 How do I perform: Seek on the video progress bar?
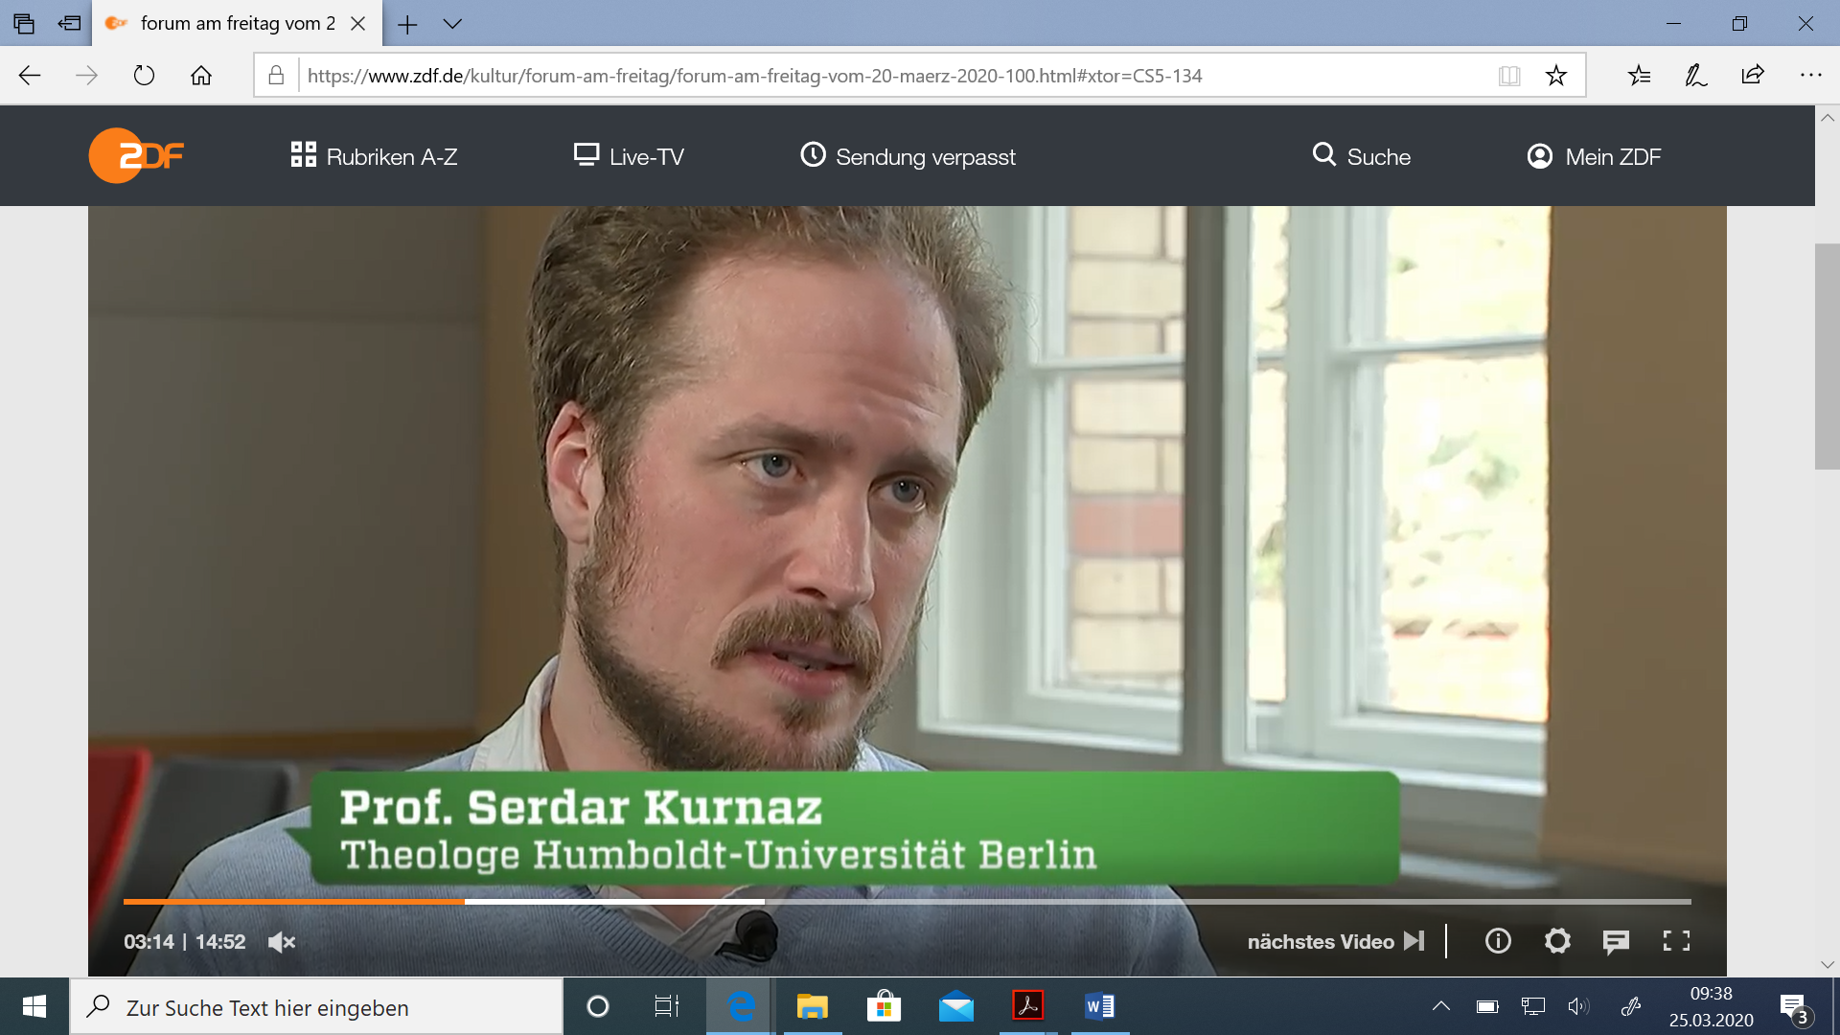pyautogui.click(x=907, y=902)
